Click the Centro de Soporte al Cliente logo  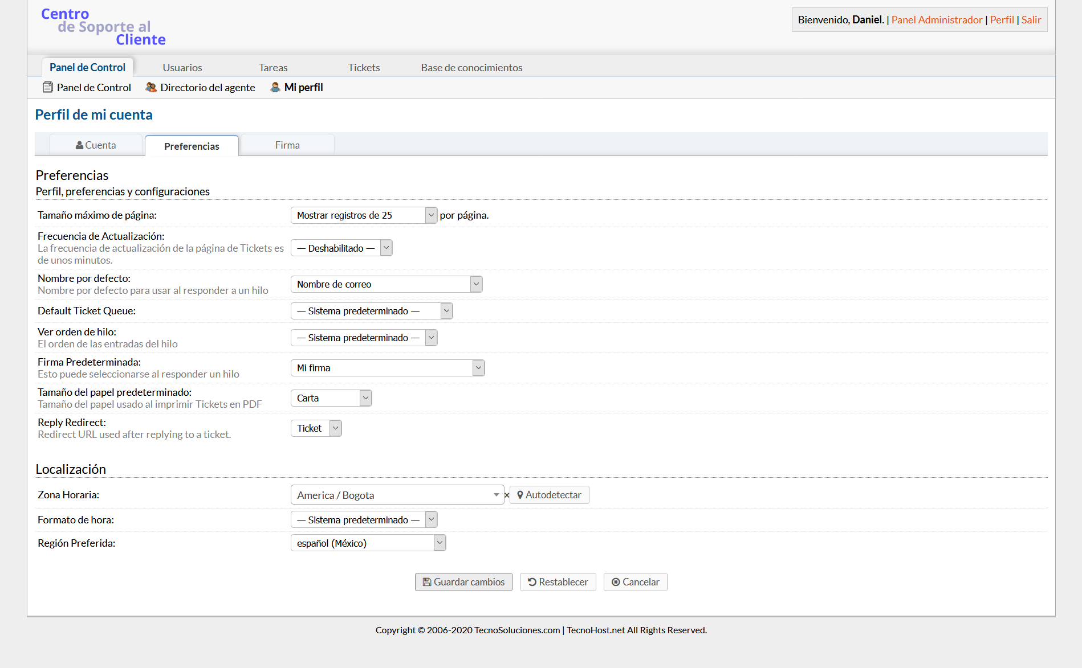[x=103, y=27]
